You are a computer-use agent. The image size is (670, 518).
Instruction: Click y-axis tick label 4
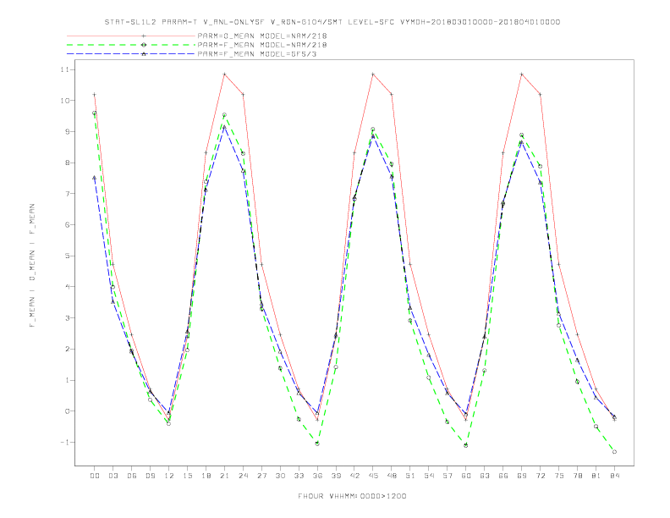coord(68,287)
